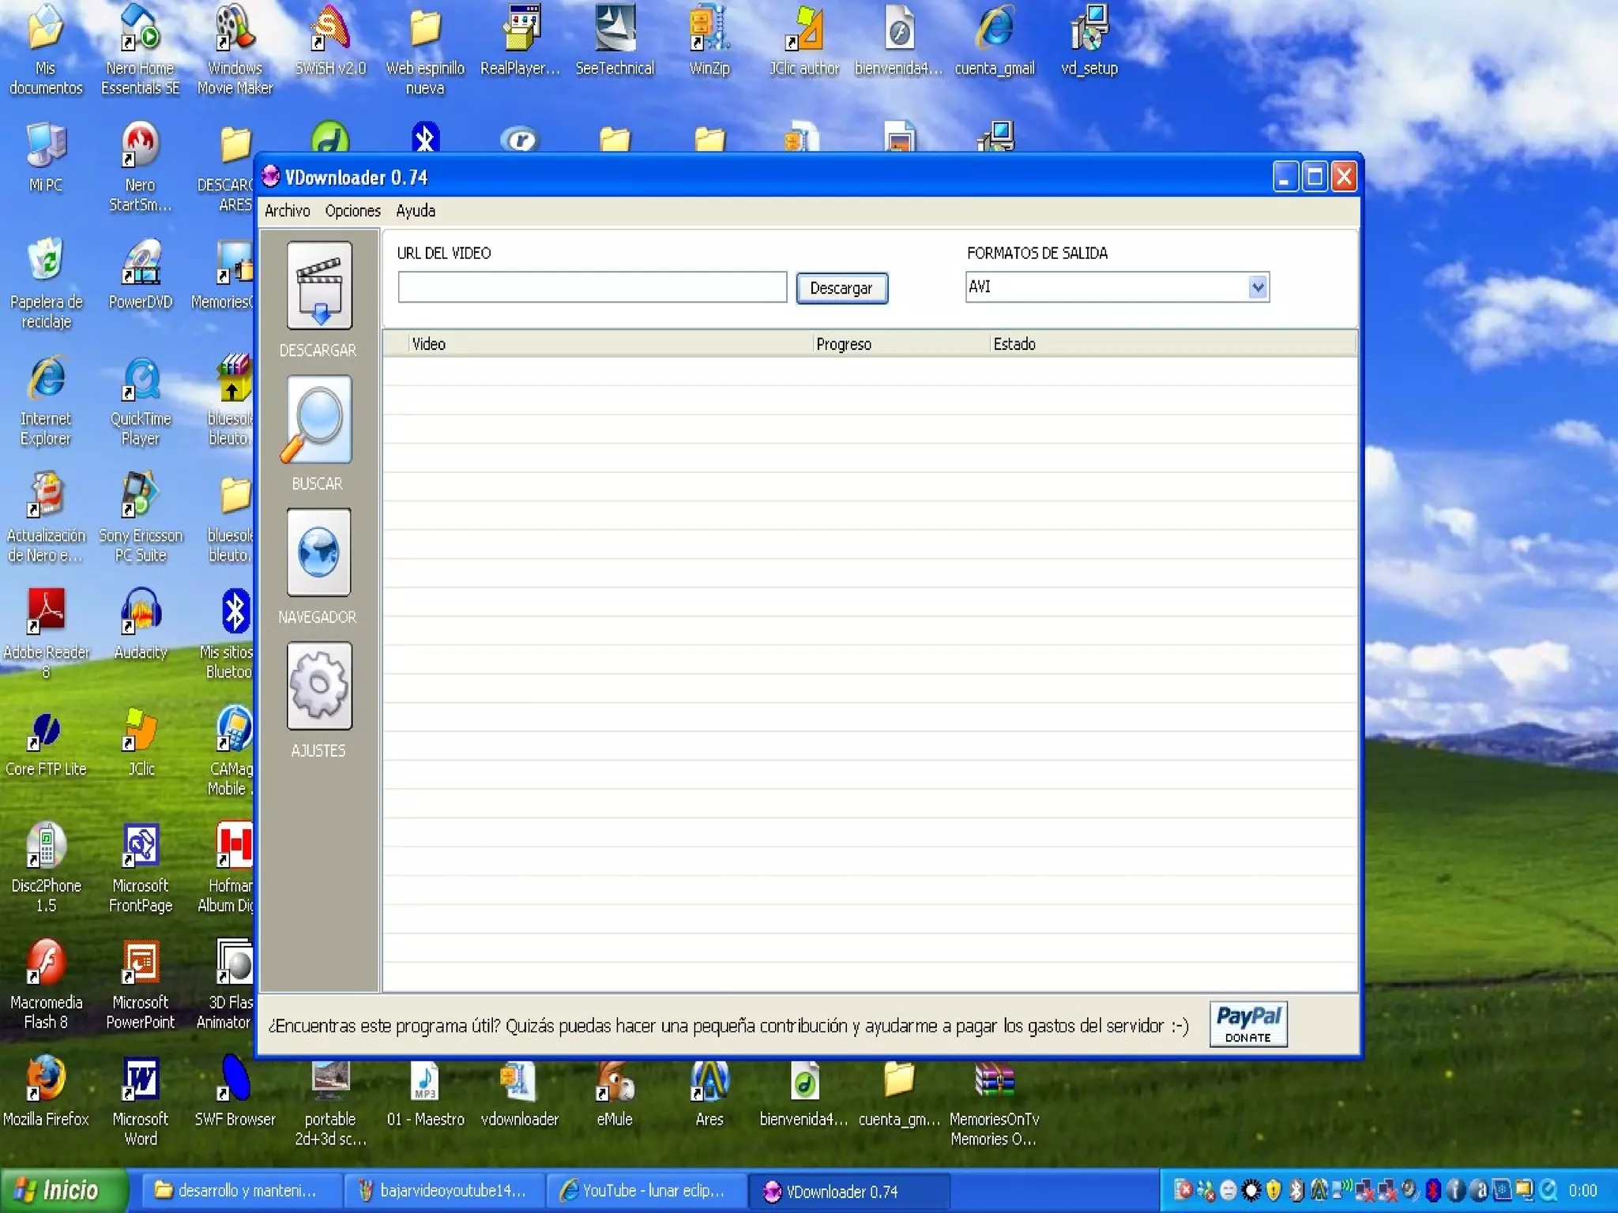Open the Opciones menu
Viewport: 1618px width, 1213px height.
pyautogui.click(x=352, y=211)
